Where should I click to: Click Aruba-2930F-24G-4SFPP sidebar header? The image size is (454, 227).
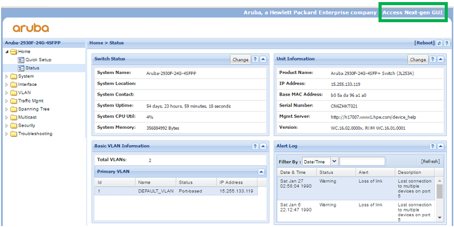33,43
